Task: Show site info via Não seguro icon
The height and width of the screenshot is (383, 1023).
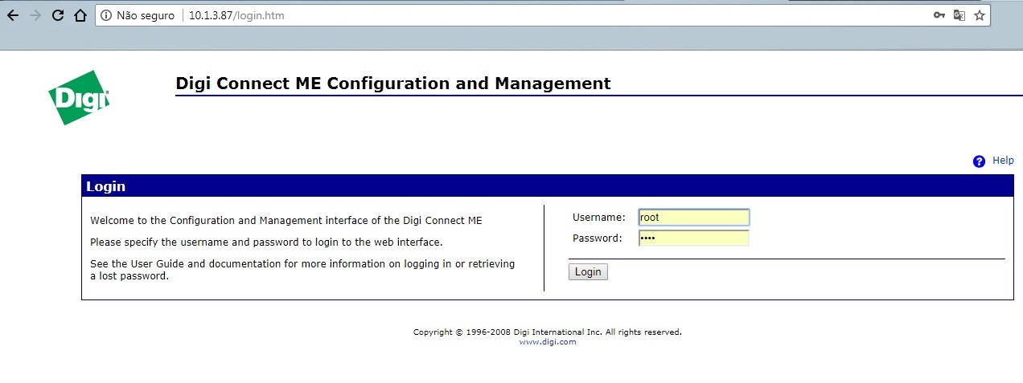Action: [x=106, y=15]
